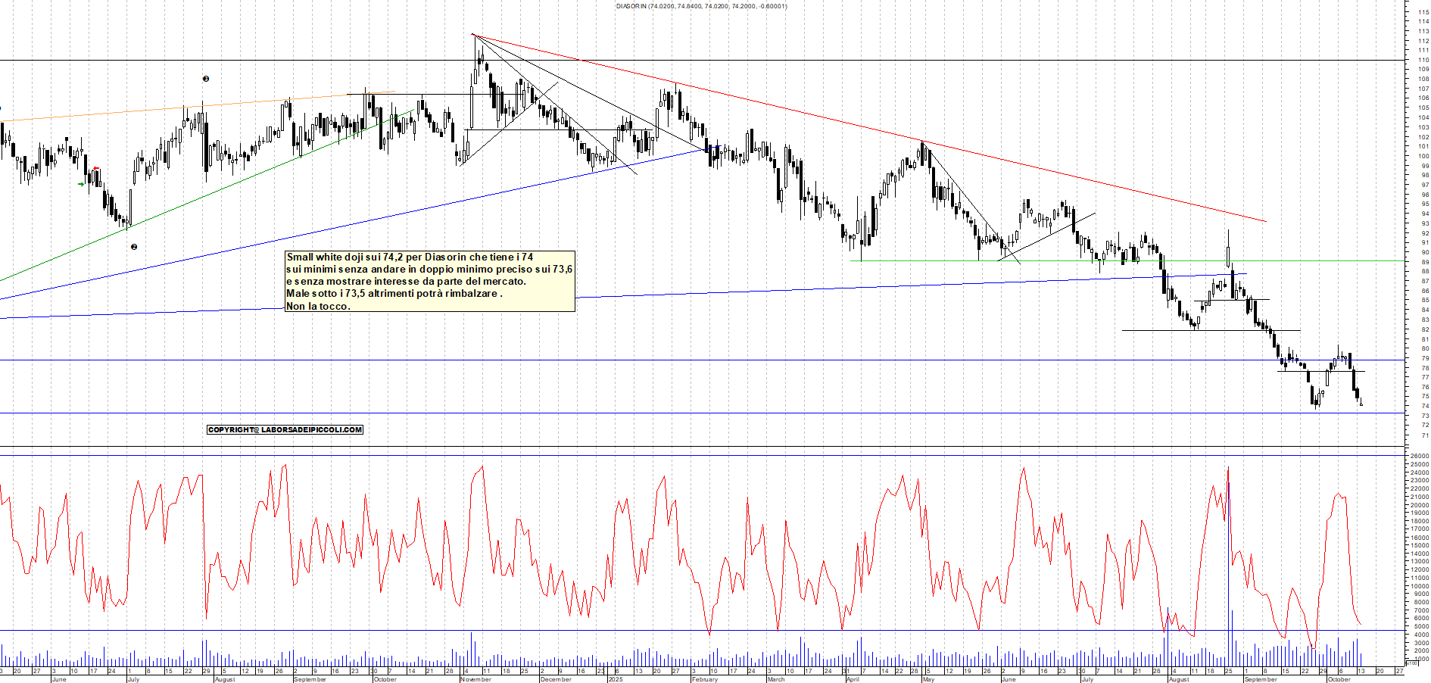
Task: Click the November label on time axis
Action: tap(475, 679)
